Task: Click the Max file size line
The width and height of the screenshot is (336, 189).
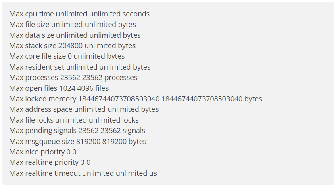Action: click(x=73, y=25)
